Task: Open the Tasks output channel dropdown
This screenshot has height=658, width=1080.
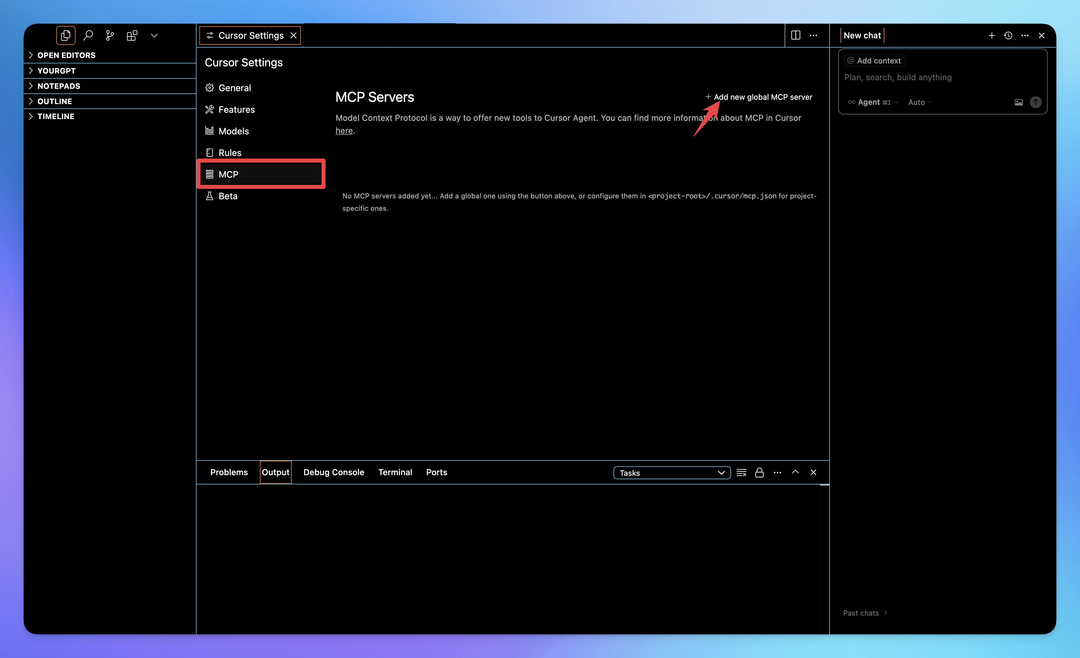Action: (672, 473)
